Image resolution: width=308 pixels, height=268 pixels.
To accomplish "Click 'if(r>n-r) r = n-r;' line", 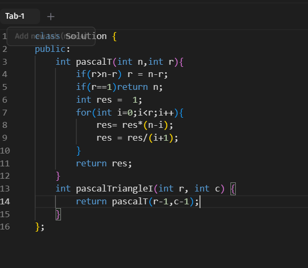I will 122,74.
